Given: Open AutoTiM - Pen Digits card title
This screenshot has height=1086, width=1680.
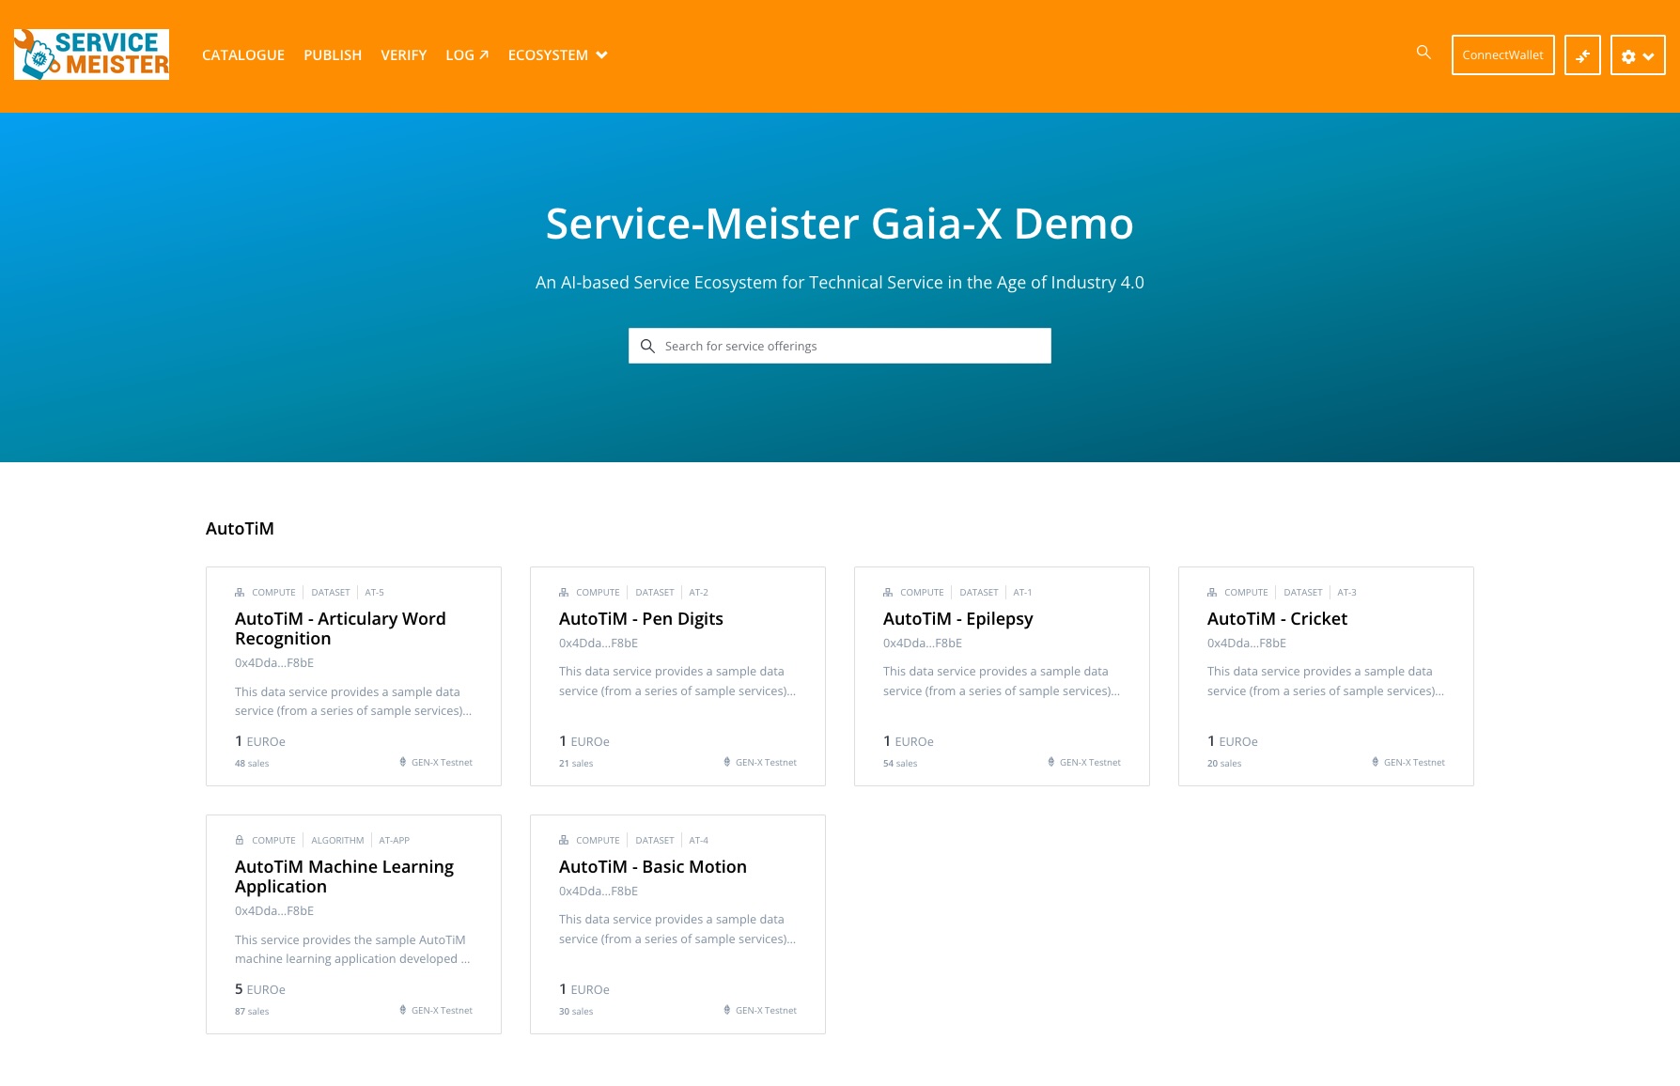Looking at the screenshot, I should tap(641, 619).
